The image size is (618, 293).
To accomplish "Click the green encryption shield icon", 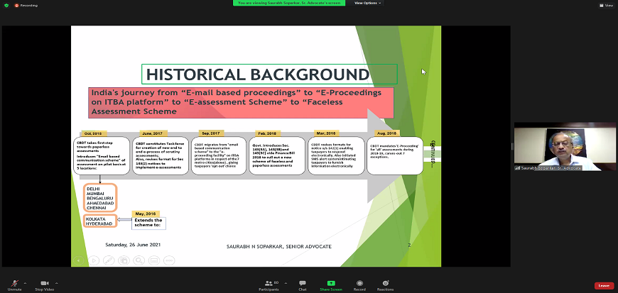I will tap(6, 5).
